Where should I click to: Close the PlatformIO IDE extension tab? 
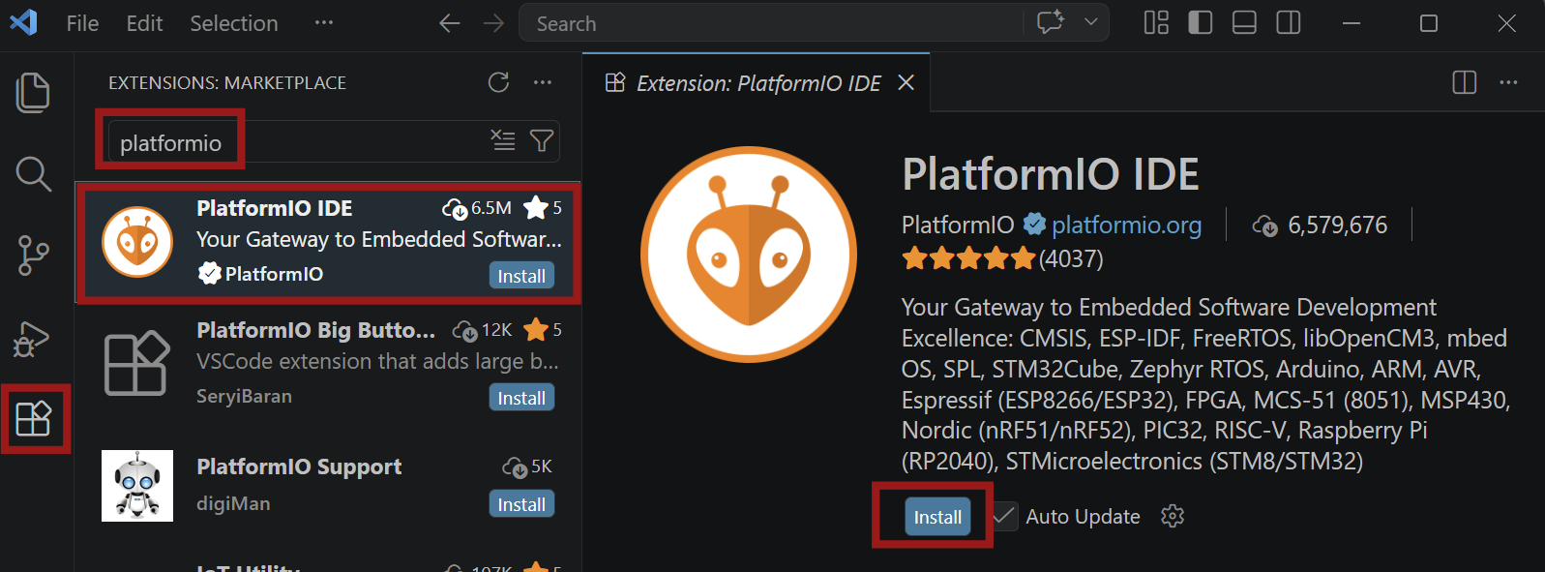906,83
